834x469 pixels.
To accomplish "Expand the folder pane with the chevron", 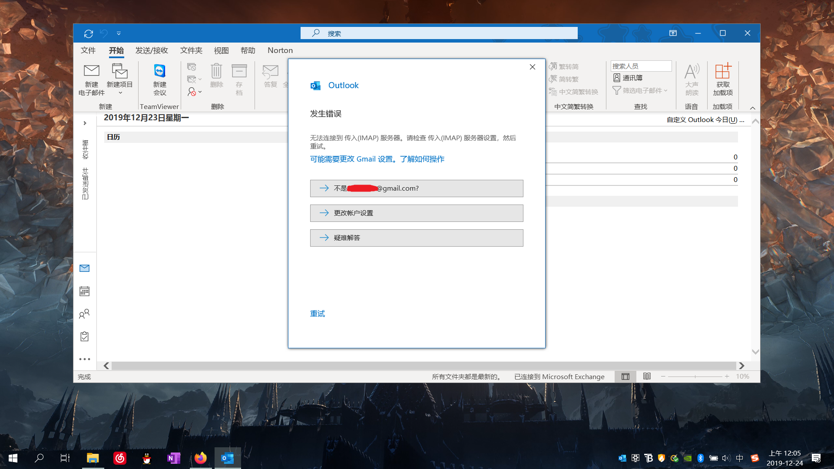I will pyautogui.click(x=85, y=123).
